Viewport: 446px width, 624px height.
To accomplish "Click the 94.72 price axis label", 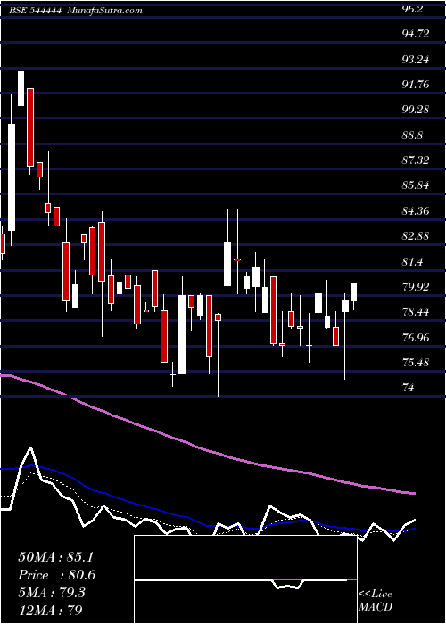I will pyautogui.click(x=415, y=34).
